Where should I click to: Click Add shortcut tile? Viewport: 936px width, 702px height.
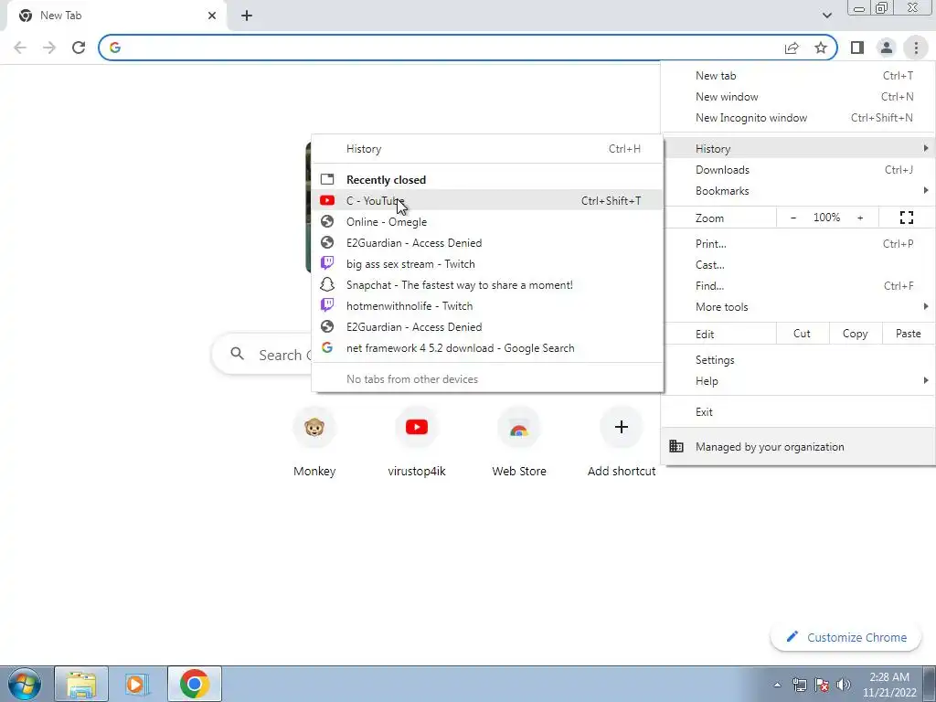click(622, 443)
